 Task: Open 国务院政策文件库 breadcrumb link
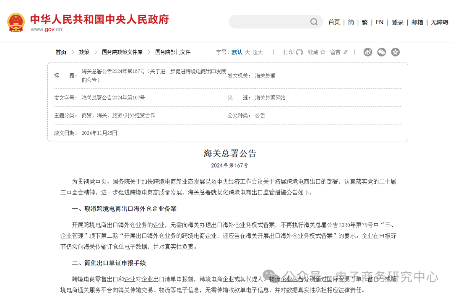click(x=122, y=52)
